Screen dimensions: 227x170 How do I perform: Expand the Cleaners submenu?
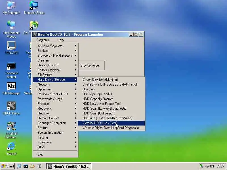coord(56,60)
